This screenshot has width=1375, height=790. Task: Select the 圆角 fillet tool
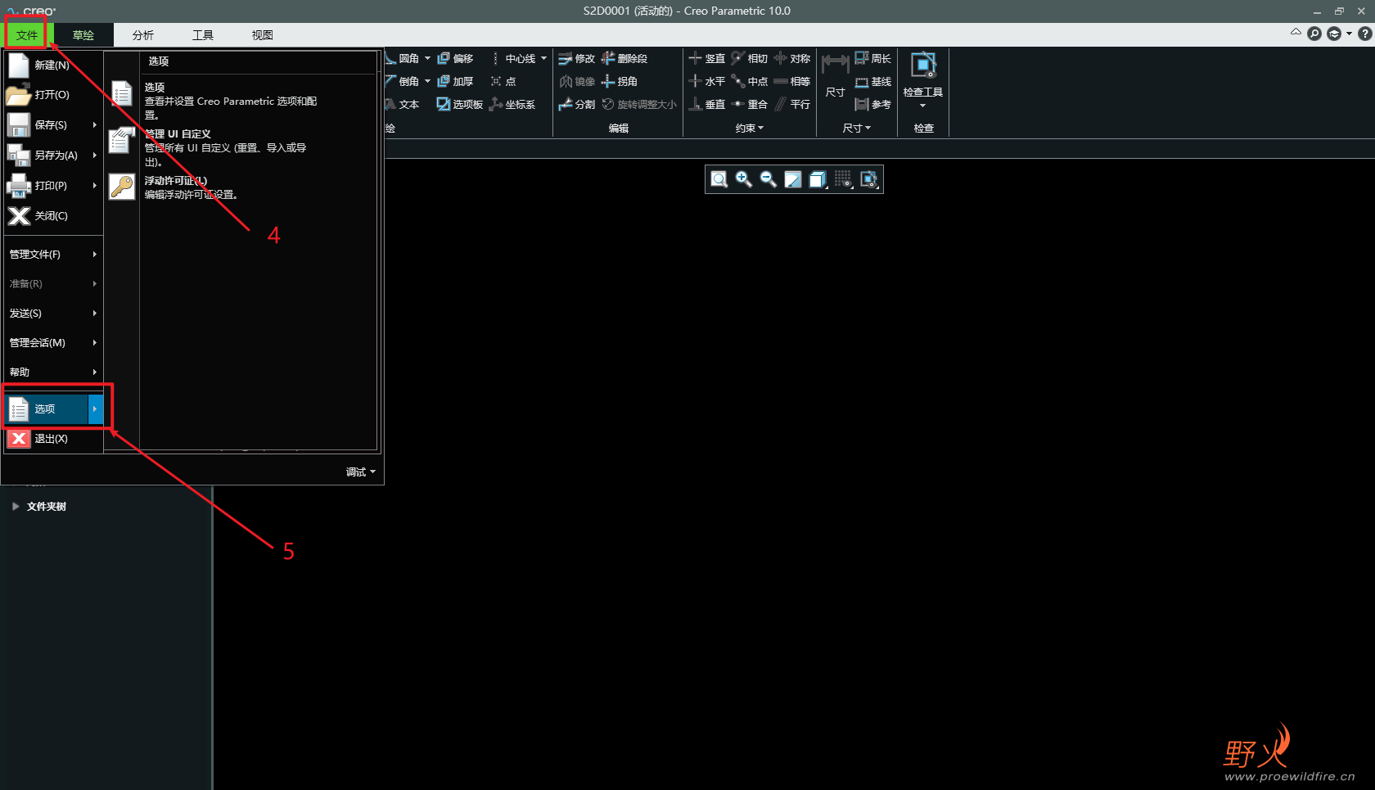403,59
